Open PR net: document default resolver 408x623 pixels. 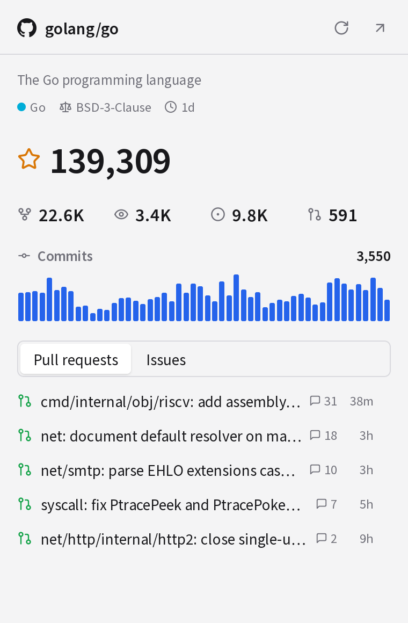point(171,436)
